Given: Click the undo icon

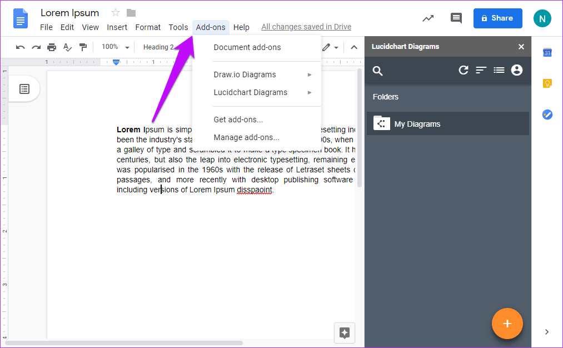Looking at the screenshot, I should [21, 47].
